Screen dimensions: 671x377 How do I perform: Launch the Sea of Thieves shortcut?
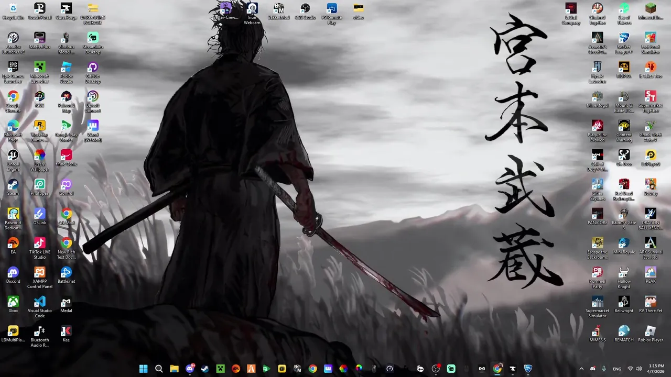pos(624,14)
